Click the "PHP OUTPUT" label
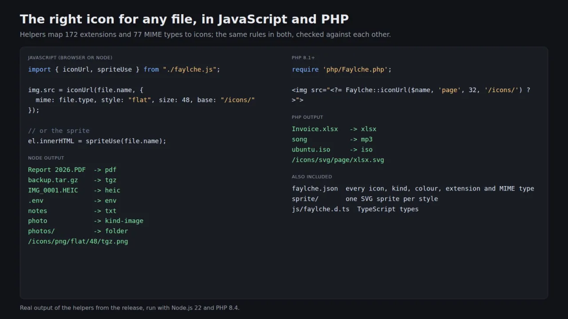Image resolution: width=568 pixels, height=319 pixels. (308, 117)
